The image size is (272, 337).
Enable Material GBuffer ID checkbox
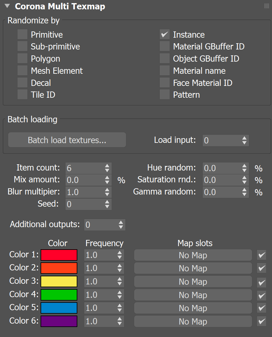[x=165, y=46]
